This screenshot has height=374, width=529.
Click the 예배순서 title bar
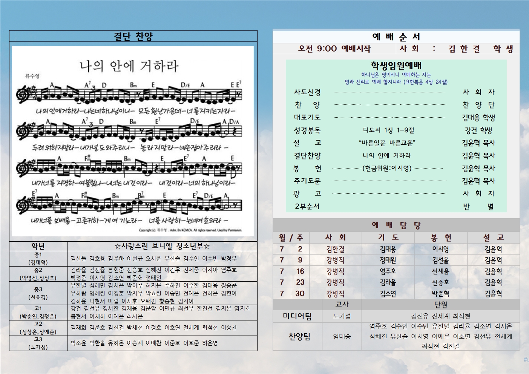coord(396,37)
